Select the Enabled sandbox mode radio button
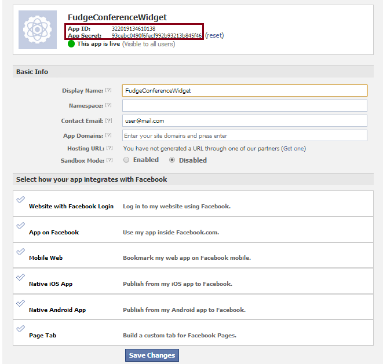Image resolution: width=383 pixels, height=364 pixels. 126,160
